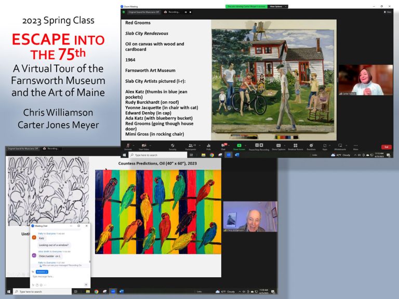
Task: Toggle Original Sound for Musicians in lower window
Action: (x=23, y=148)
